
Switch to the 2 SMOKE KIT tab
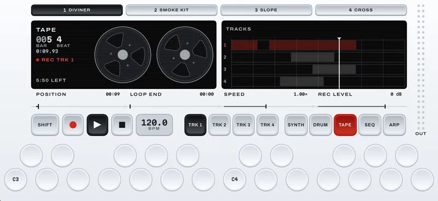pos(171,10)
